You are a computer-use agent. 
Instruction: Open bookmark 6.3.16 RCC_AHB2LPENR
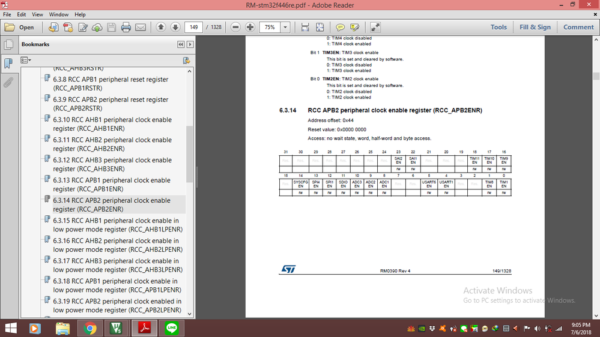118,245
